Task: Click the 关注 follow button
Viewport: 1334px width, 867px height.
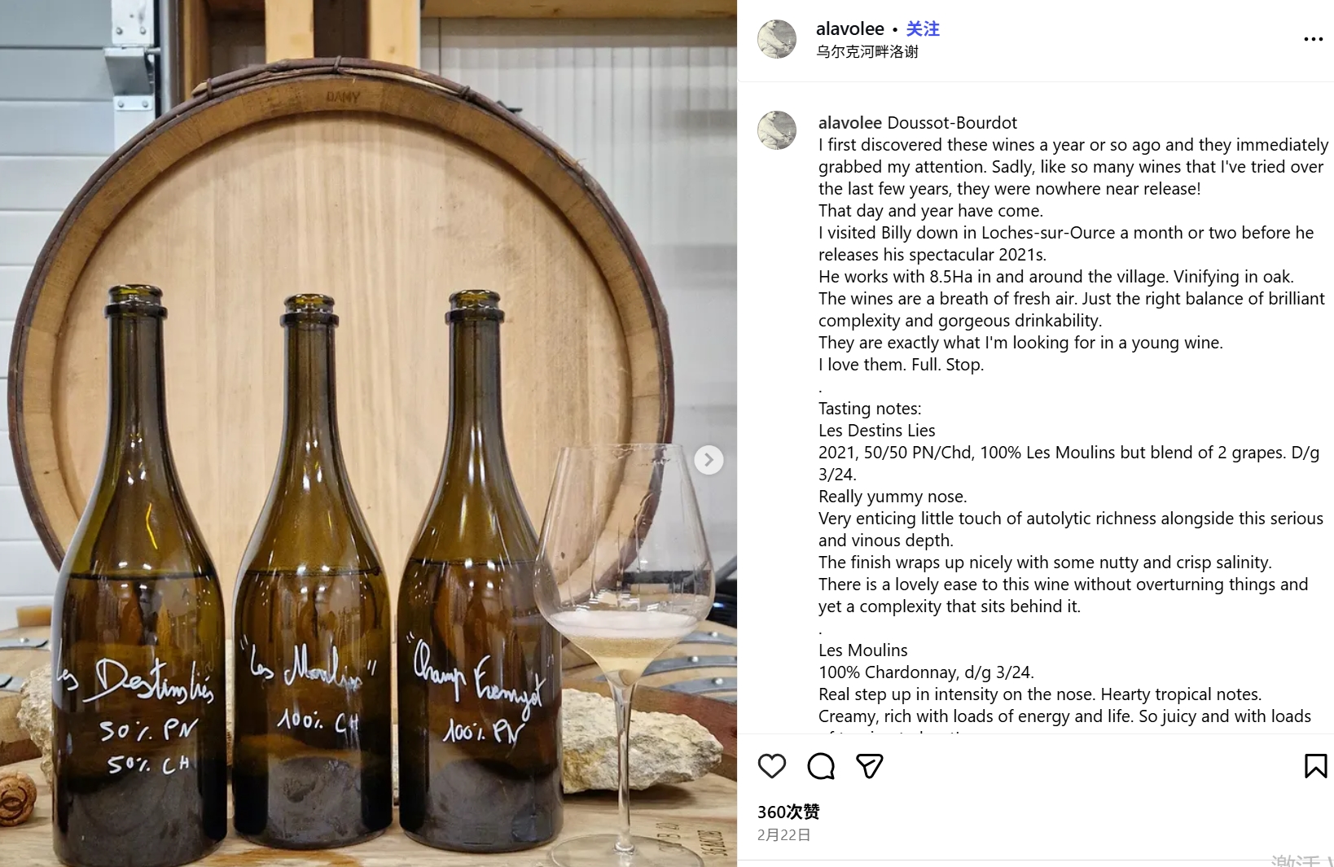Action: pyautogui.click(x=923, y=29)
